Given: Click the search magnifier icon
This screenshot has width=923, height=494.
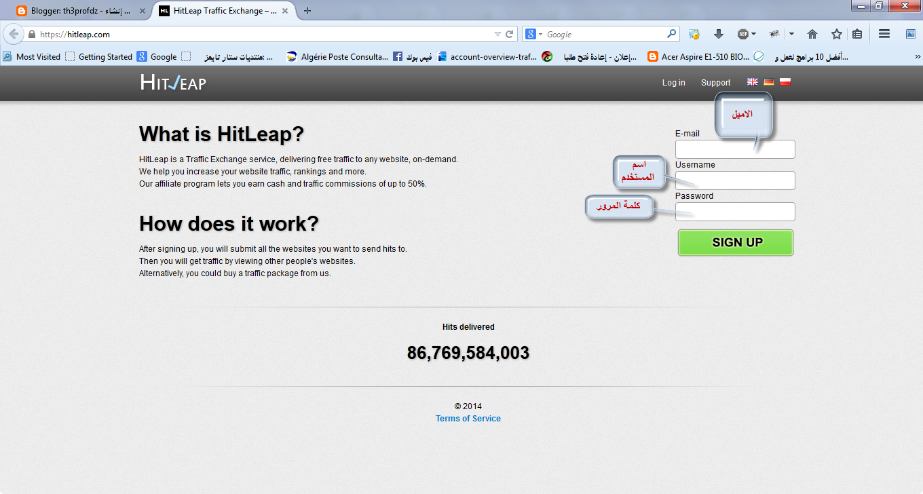Looking at the screenshot, I should tap(671, 33).
